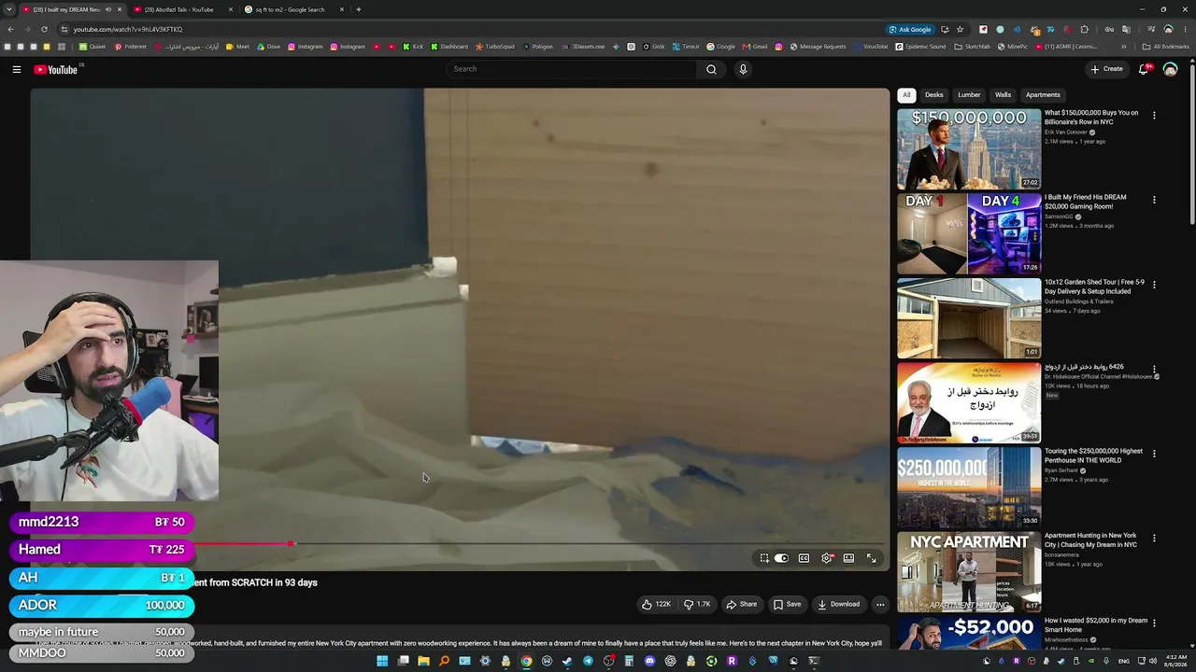Open Discord from the taskbar

point(649,661)
